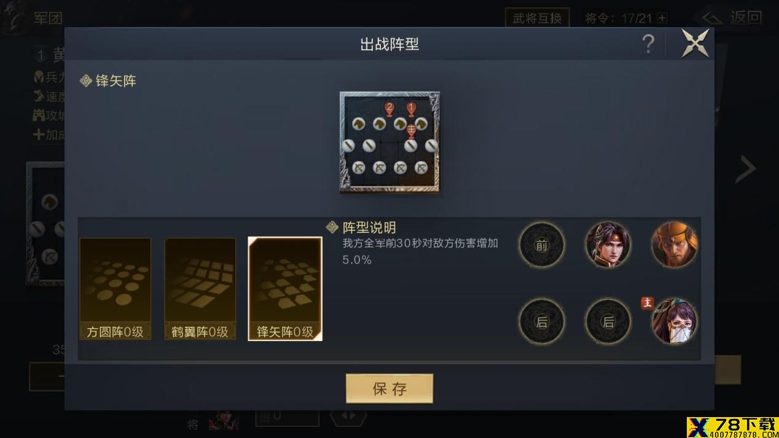Click the empty 前 front slot

[x=541, y=245]
